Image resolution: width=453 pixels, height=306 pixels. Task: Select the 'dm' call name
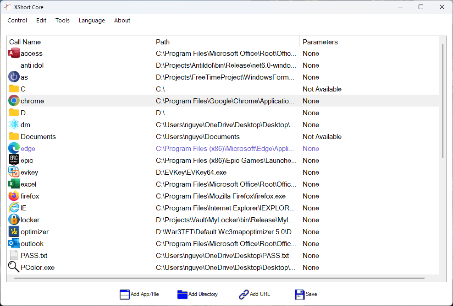point(25,125)
